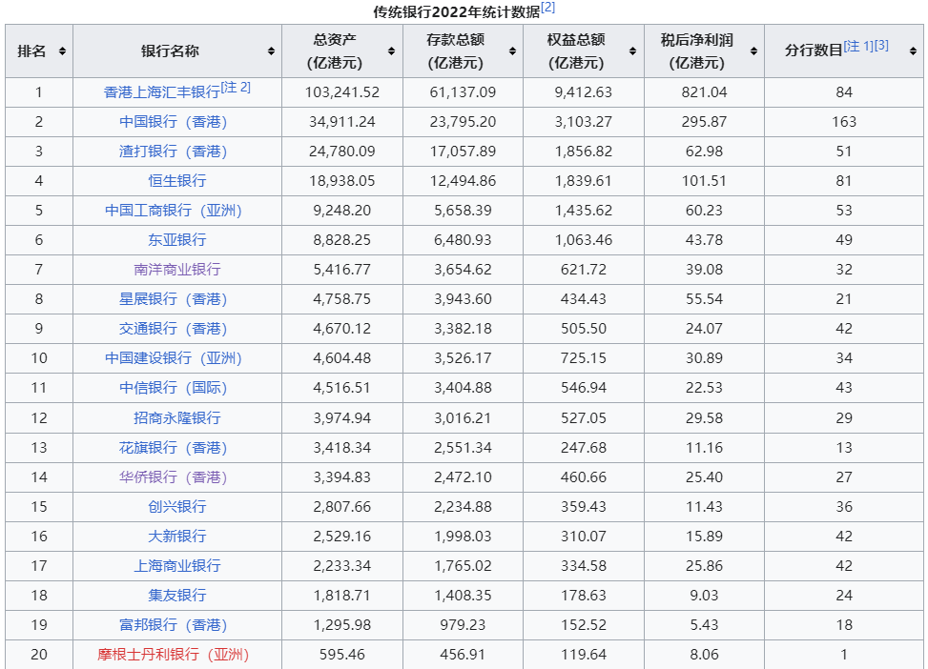This screenshot has height=669, width=928.
Task: Open the 东亚银行 link
Action: point(177,240)
